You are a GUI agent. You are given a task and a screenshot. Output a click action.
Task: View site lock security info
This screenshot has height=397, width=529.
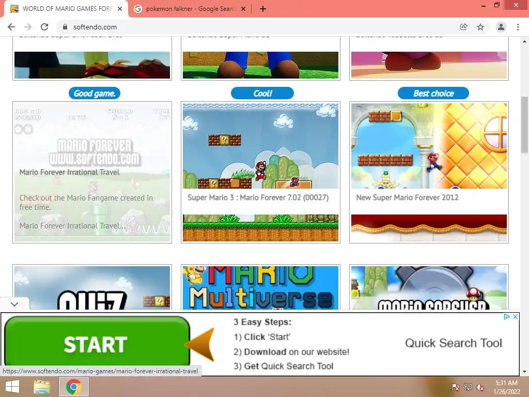65,27
